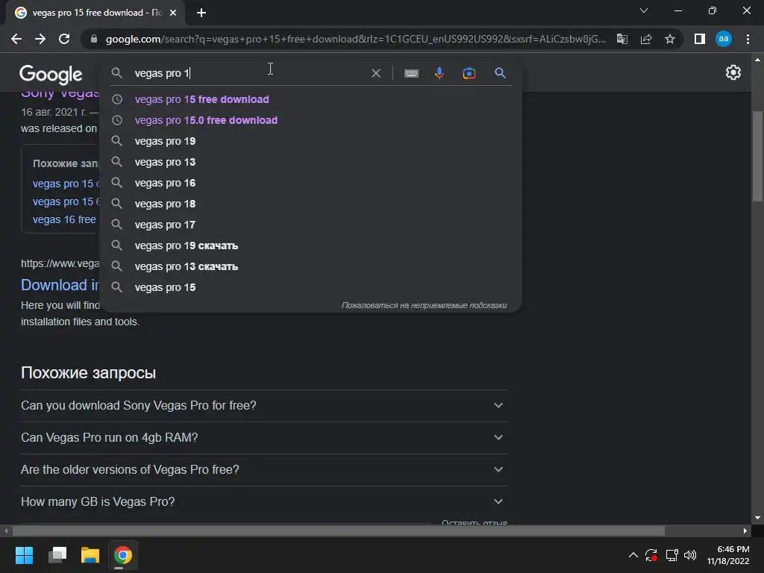Open Google quick settings gear
The width and height of the screenshot is (764, 573).
(x=733, y=72)
